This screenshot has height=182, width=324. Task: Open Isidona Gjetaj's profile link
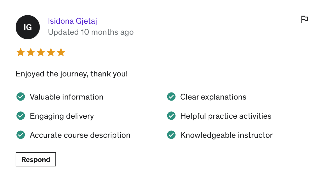[72, 21]
